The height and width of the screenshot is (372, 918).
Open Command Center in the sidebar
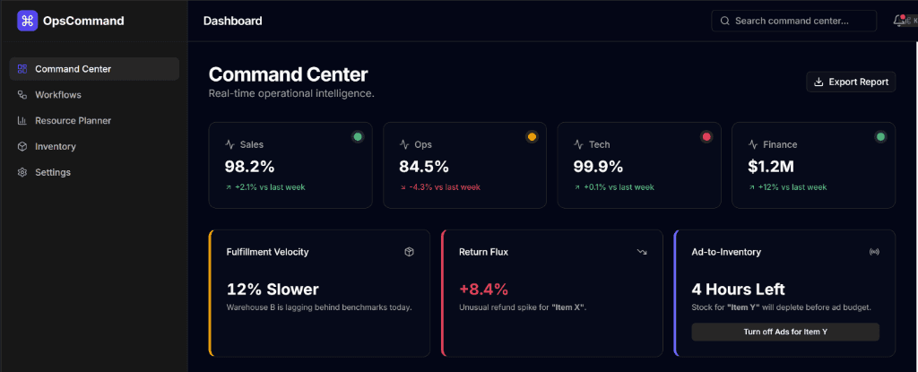[x=94, y=68]
